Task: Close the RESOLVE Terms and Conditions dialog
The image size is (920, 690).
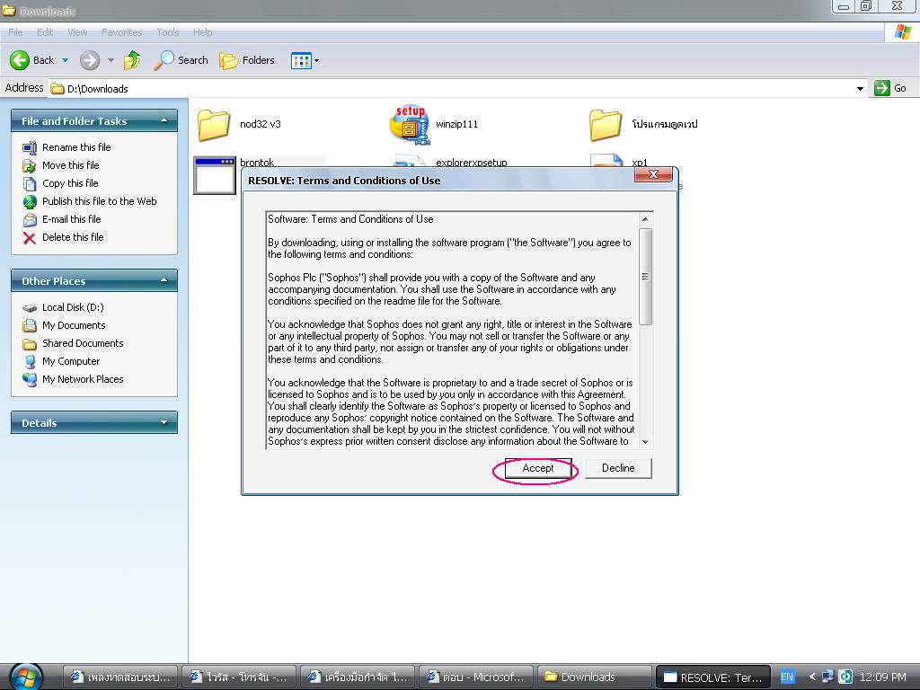Action: (x=653, y=174)
